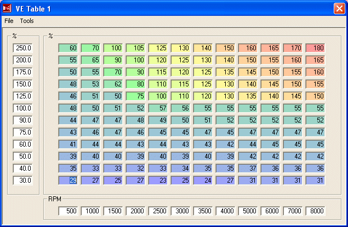Select the 3000 RPM bin field
The image size is (348, 227).
pyautogui.click(x=181, y=211)
